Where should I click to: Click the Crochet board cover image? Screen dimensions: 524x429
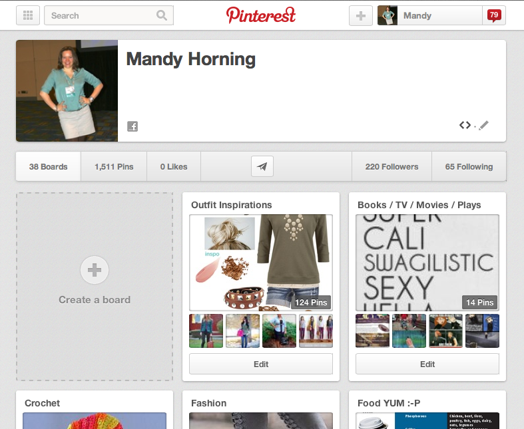[x=95, y=420]
